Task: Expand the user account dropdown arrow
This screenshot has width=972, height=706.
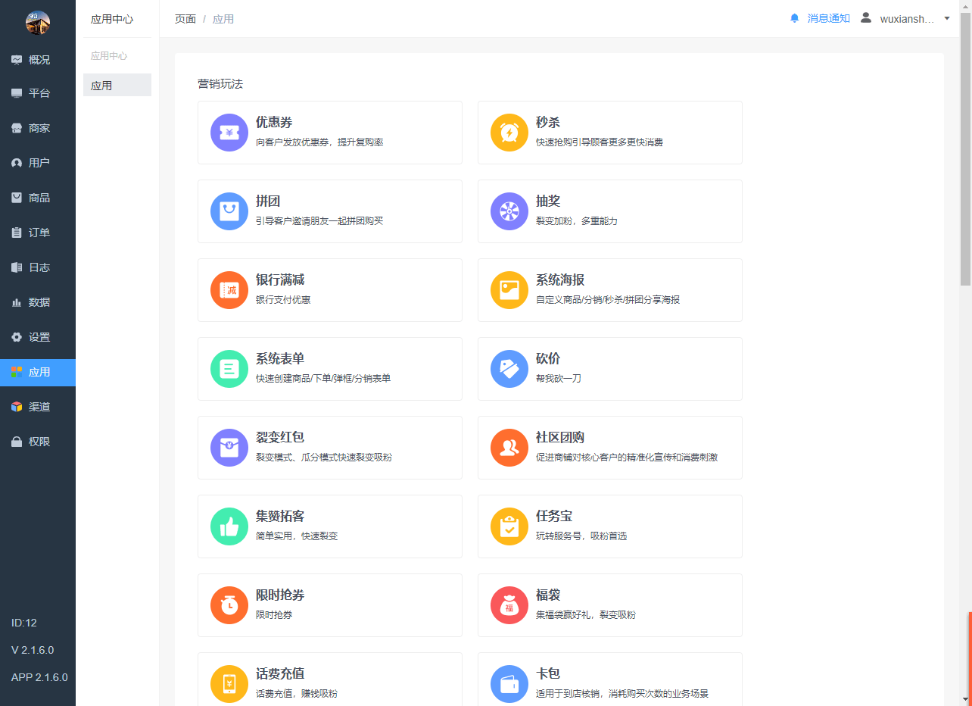Action: (946, 18)
